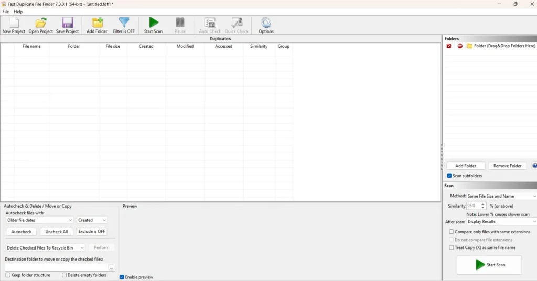Sort by Created column header
The height and width of the screenshot is (281, 537).
point(146,46)
